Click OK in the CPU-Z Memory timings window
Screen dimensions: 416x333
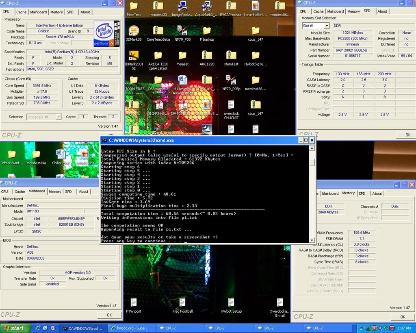tap(403, 317)
